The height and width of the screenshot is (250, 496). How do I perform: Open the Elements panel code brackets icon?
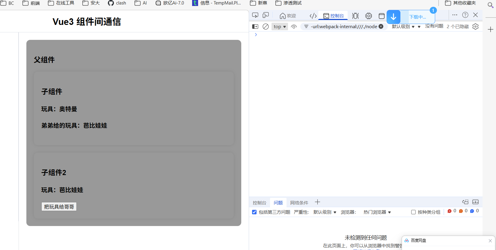click(313, 16)
